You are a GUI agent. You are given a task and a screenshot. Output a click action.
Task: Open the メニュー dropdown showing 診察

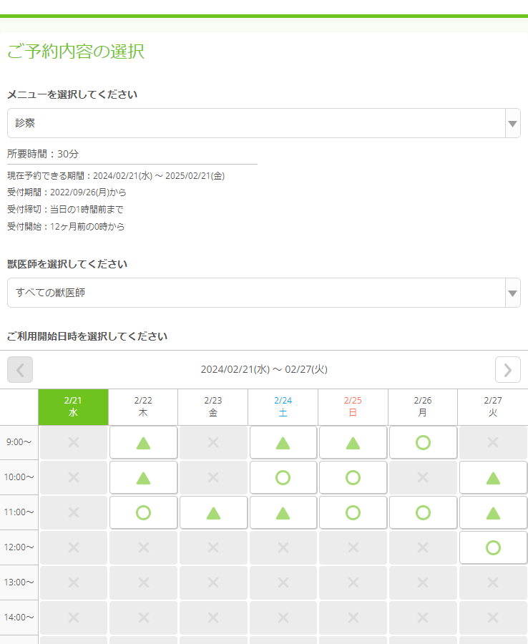pyautogui.click(x=255, y=123)
